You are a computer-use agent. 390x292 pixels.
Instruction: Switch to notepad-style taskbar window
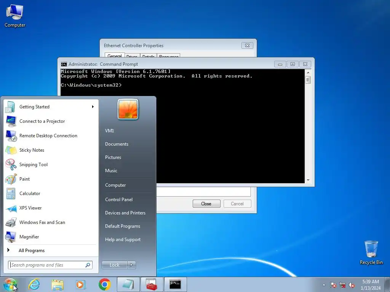(128, 284)
